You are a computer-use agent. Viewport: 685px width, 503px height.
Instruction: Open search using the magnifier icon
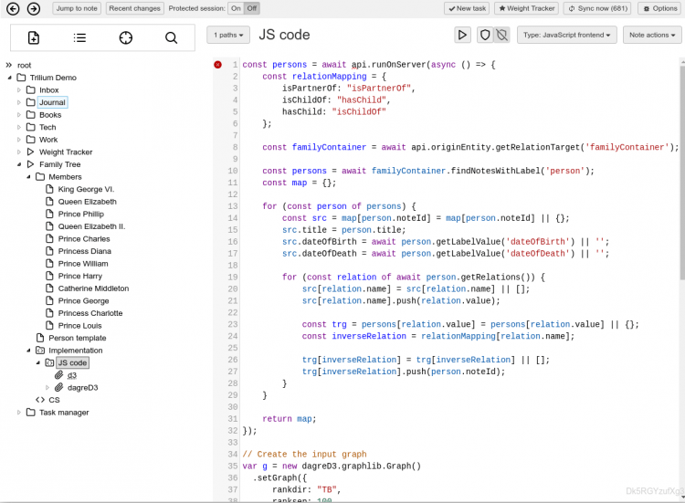tap(171, 37)
